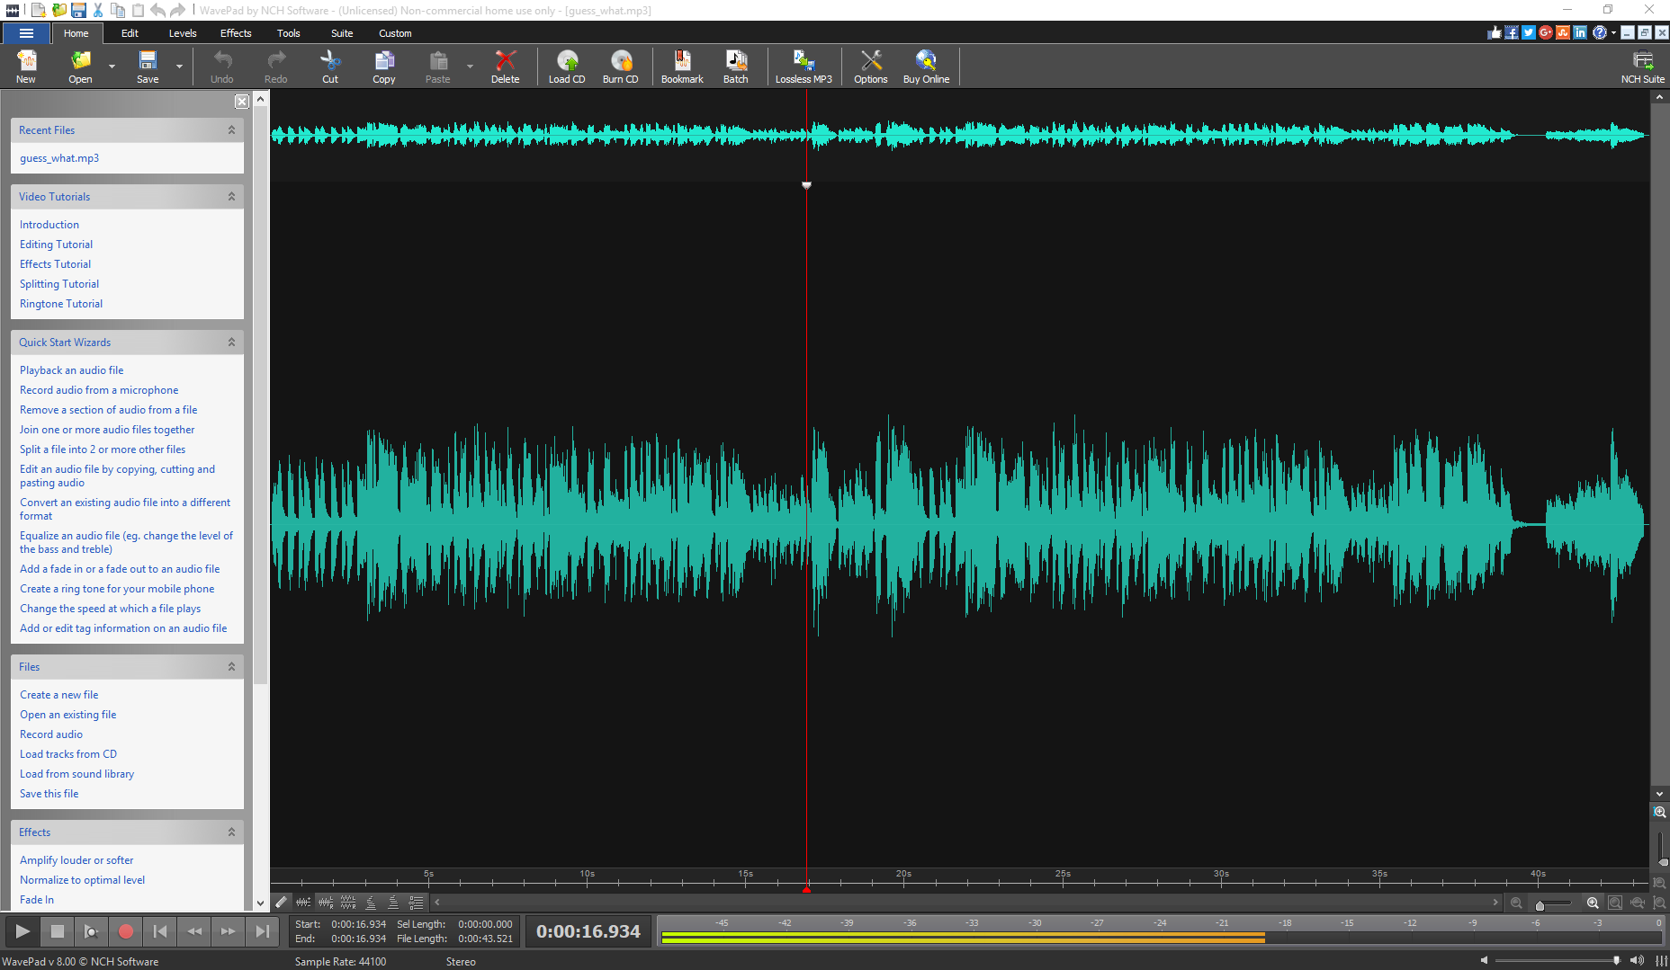Screen dimensions: 1670x970
Task: Click the Open folder ribbon button
Action: (80, 67)
